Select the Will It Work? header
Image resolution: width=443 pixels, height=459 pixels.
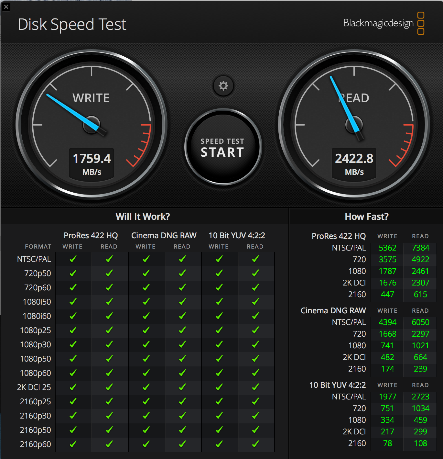143,217
